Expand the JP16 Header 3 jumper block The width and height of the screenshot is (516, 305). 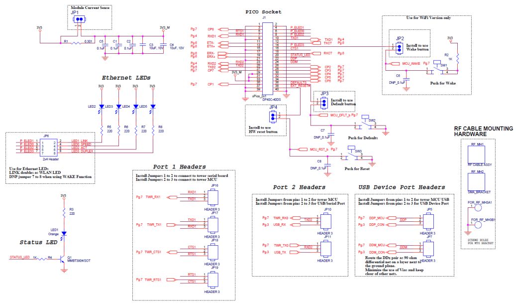click(213, 198)
